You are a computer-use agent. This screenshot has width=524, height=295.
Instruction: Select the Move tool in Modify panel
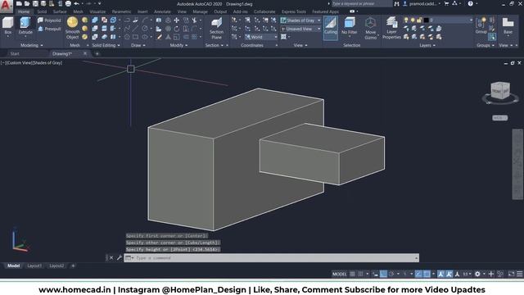[x=177, y=20]
